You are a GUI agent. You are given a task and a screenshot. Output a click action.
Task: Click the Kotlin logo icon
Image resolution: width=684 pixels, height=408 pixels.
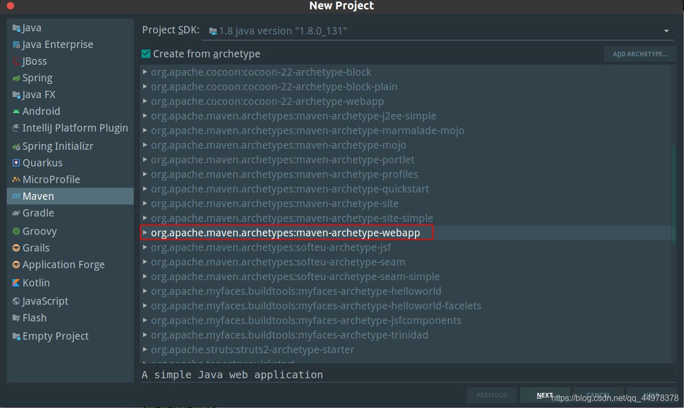pyautogui.click(x=16, y=283)
